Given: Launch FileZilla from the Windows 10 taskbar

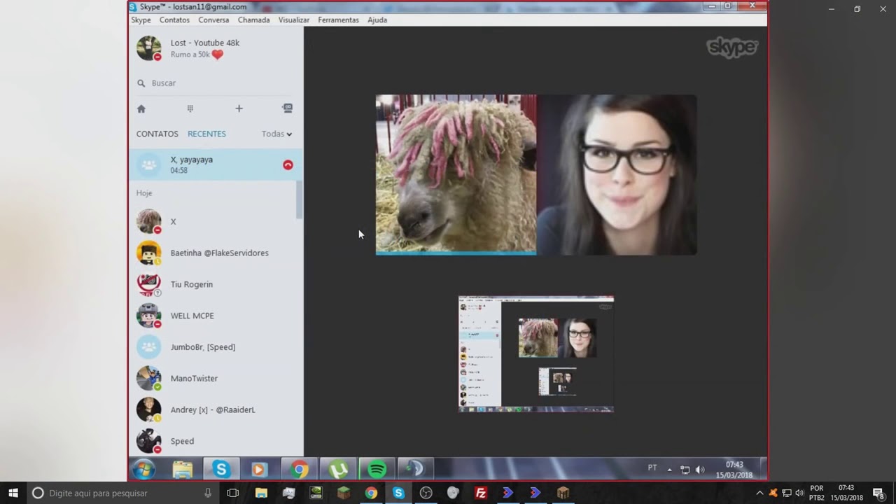Looking at the screenshot, I should [481, 493].
